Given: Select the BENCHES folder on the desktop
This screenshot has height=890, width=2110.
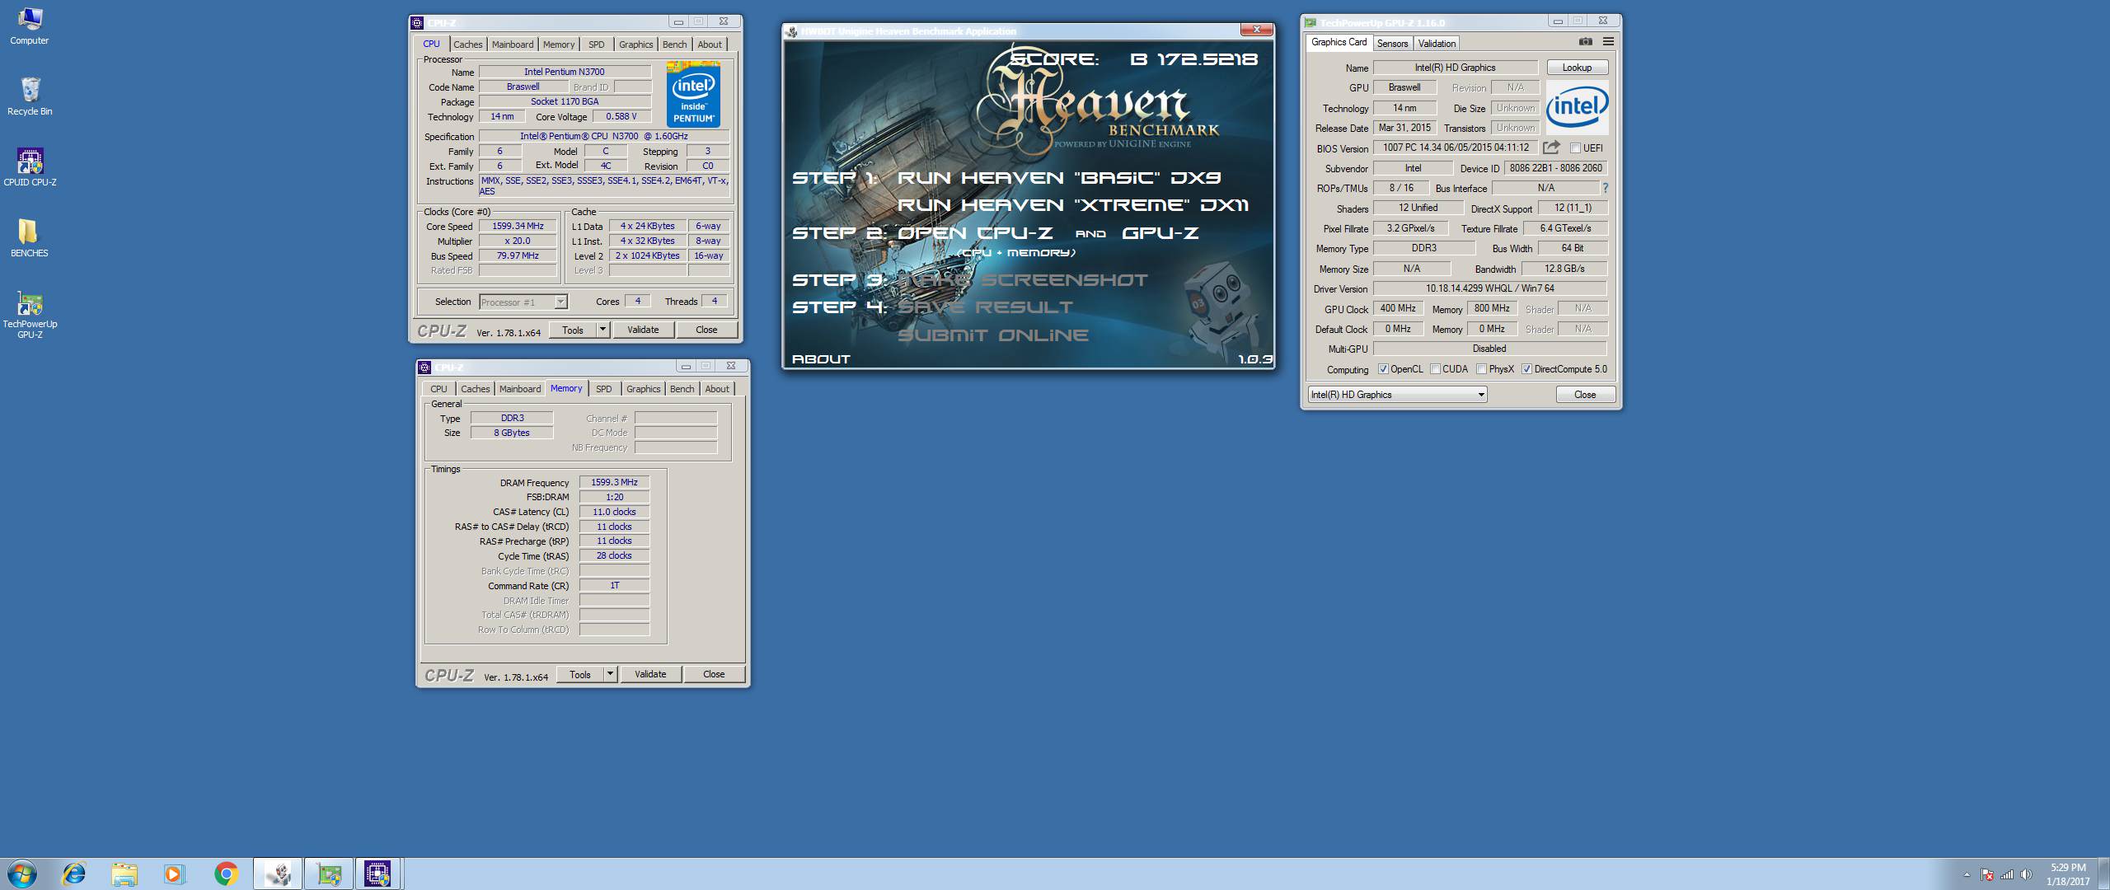Looking at the screenshot, I should pyautogui.click(x=30, y=238).
